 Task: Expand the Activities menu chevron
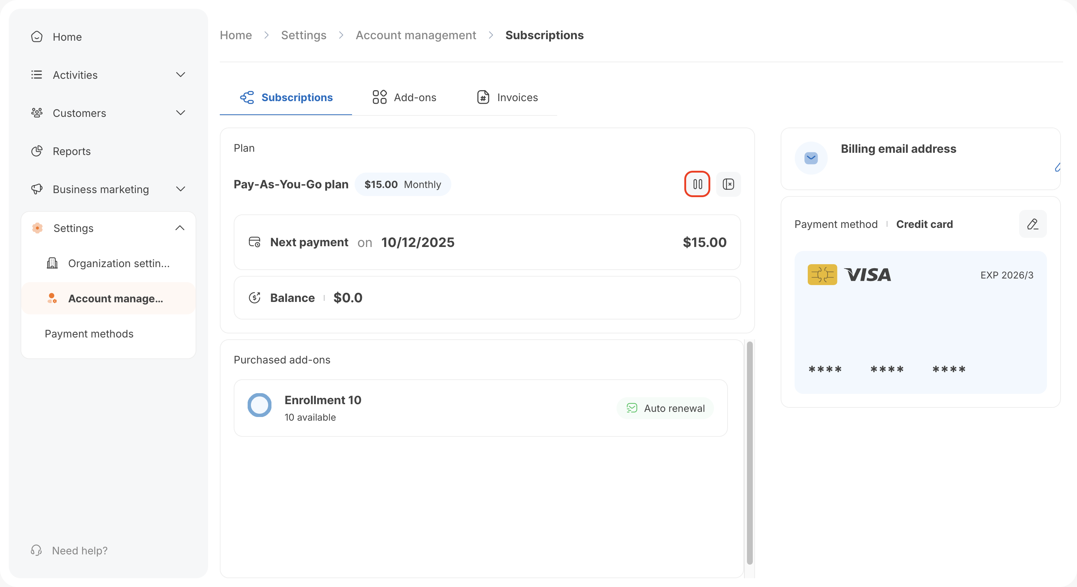coord(181,75)
